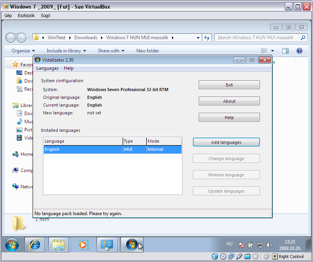Open Downloads in Explorer sidebar
Image resolution: width=313 pixels, height=262 pixels.
[x=24, y=81]
